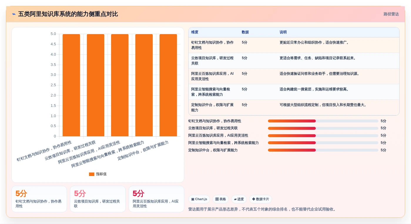The width and height of the screenshot is (411, 224).
Task: Click the 说明 column header
Action: [x=283, y=32]
